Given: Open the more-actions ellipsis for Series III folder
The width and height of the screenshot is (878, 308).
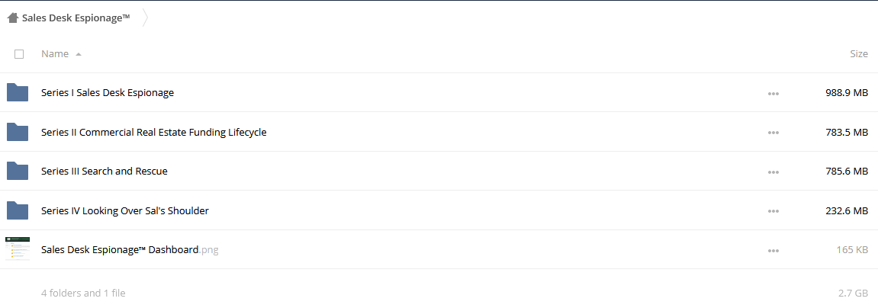Looking at the screenshot, I should (x=773, y=172).
